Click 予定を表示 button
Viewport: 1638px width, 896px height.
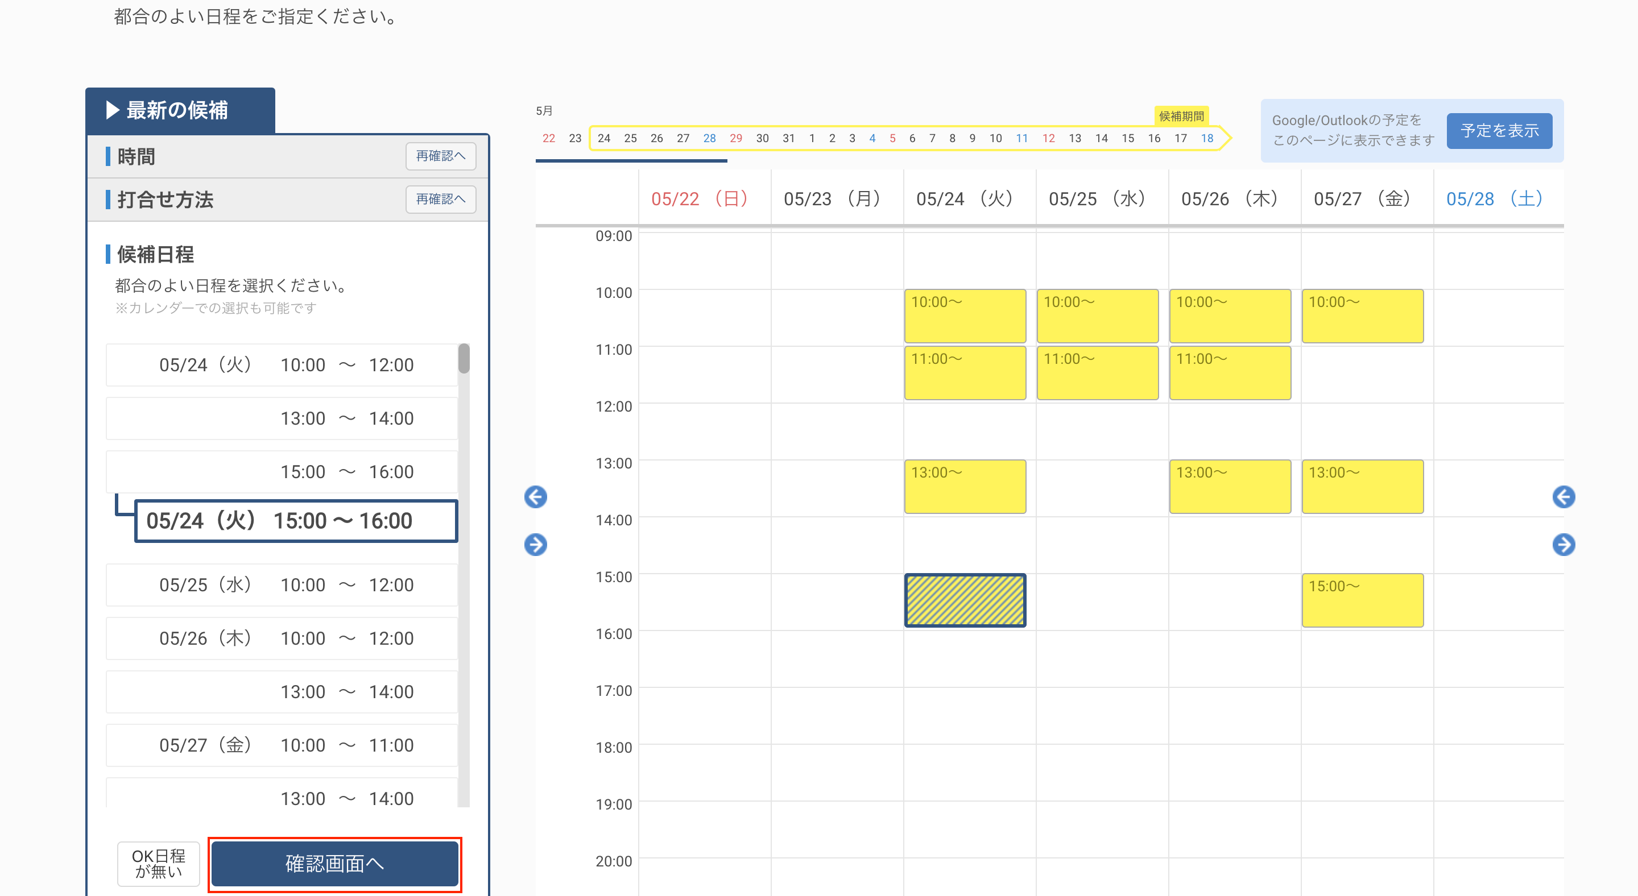[x=1499, y=131]
